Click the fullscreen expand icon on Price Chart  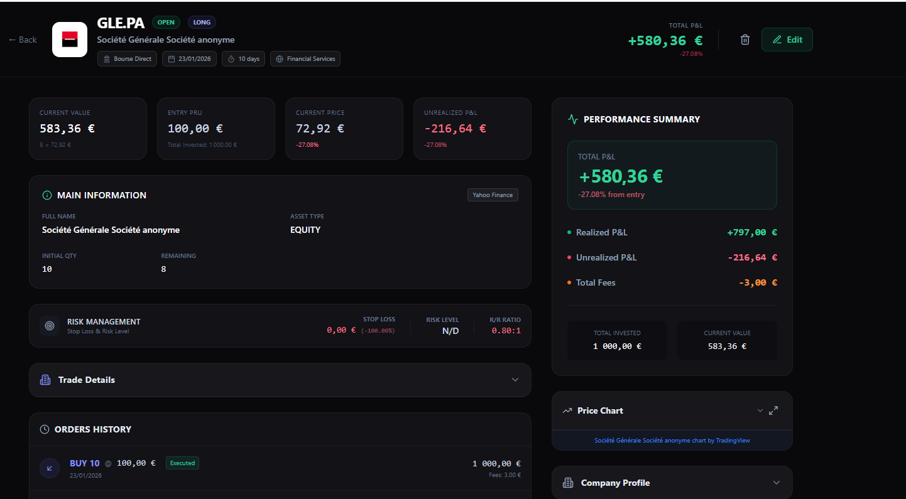[773, 410]
